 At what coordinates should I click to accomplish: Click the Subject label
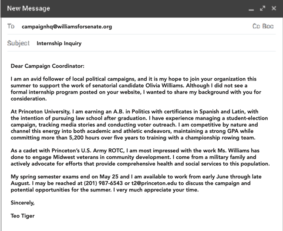(18, 44)
